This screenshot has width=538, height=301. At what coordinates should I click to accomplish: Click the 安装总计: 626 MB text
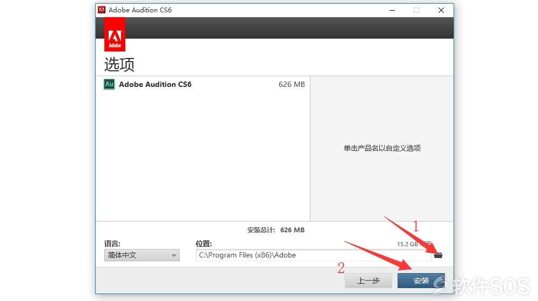click(x=276, y=230)
